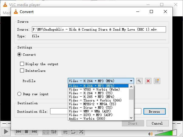
Task: Stop playback in VLC main window
Action: [26, 132]
